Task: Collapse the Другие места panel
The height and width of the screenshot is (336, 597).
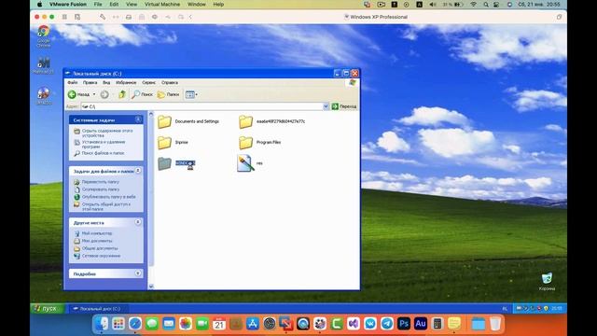Action: [138, 222]
